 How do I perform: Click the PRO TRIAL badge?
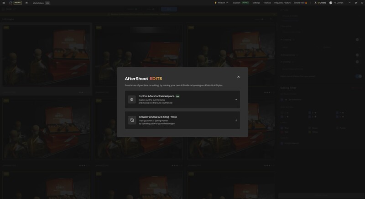click(18, 3)
